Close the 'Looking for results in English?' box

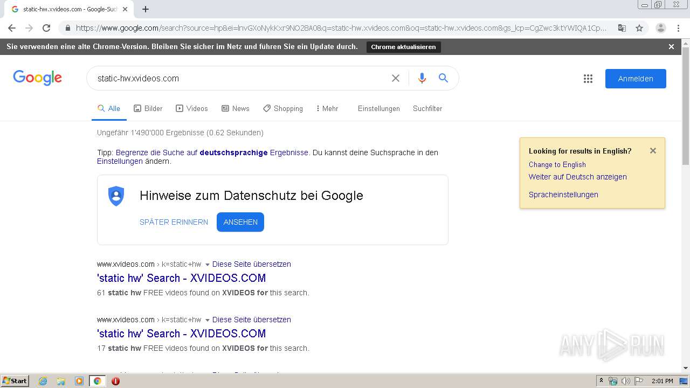pyautogui.click(x=653, y=151)
